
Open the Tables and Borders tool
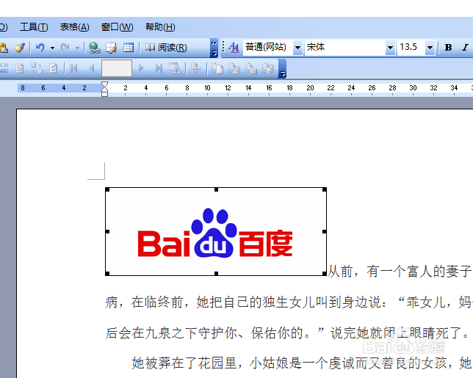pos(112,48)
